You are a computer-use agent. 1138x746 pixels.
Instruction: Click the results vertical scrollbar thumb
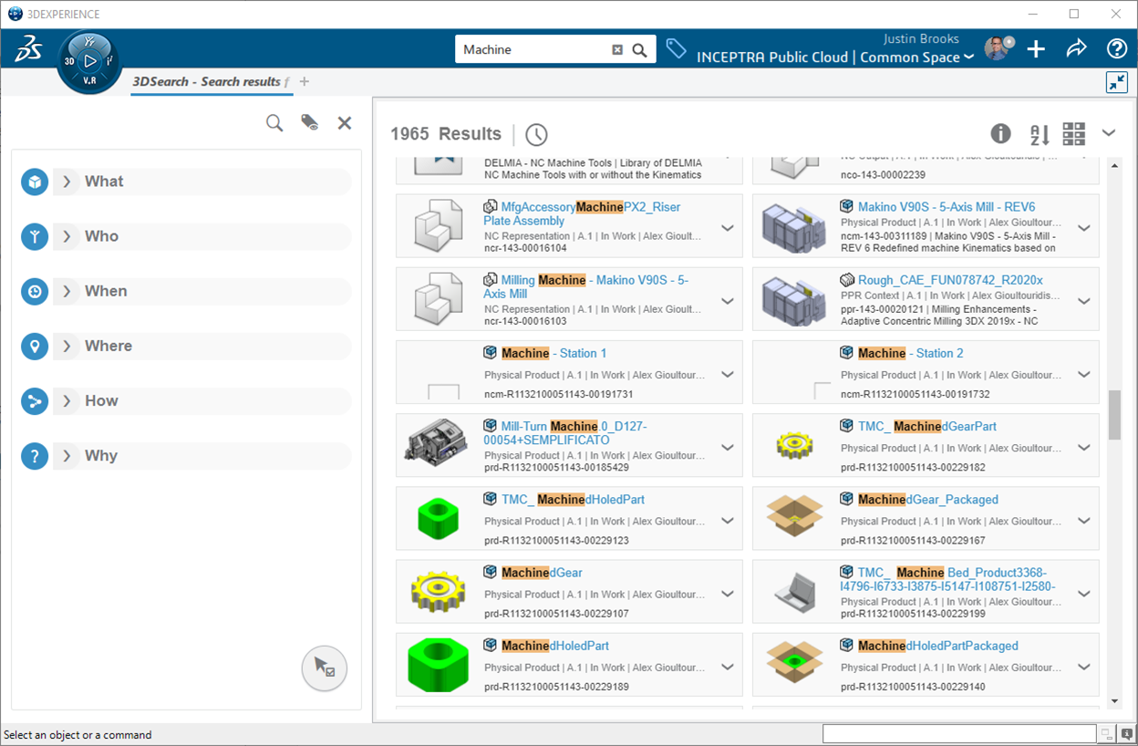1113,415
